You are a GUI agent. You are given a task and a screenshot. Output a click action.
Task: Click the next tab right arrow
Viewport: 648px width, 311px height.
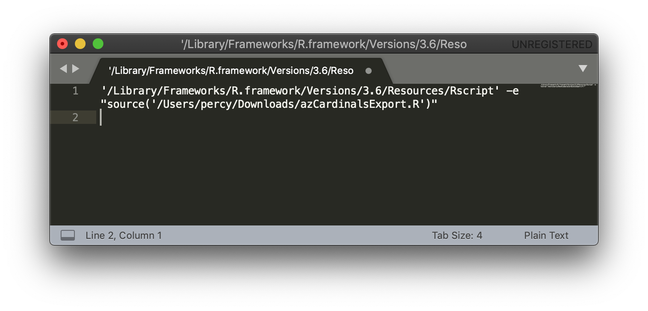[76, 69]
